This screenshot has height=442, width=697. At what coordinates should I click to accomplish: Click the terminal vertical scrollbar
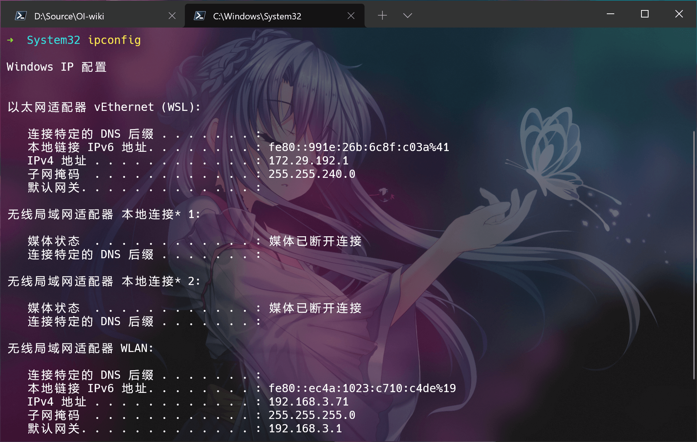click(694, 255)
